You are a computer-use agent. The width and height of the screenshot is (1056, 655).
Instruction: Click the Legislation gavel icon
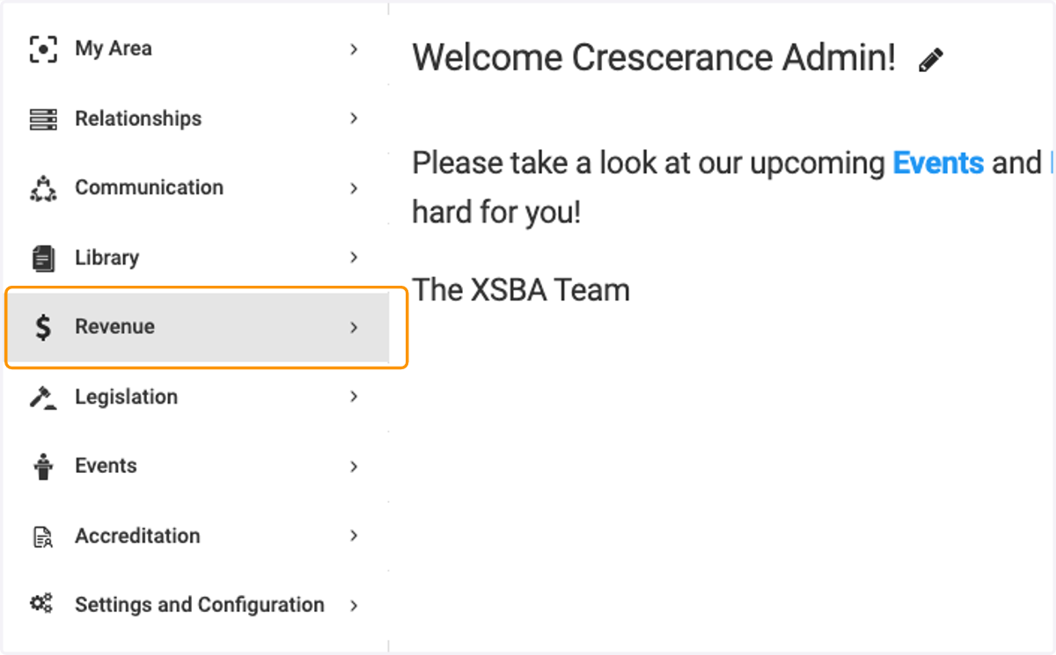[x=43, y=397]
